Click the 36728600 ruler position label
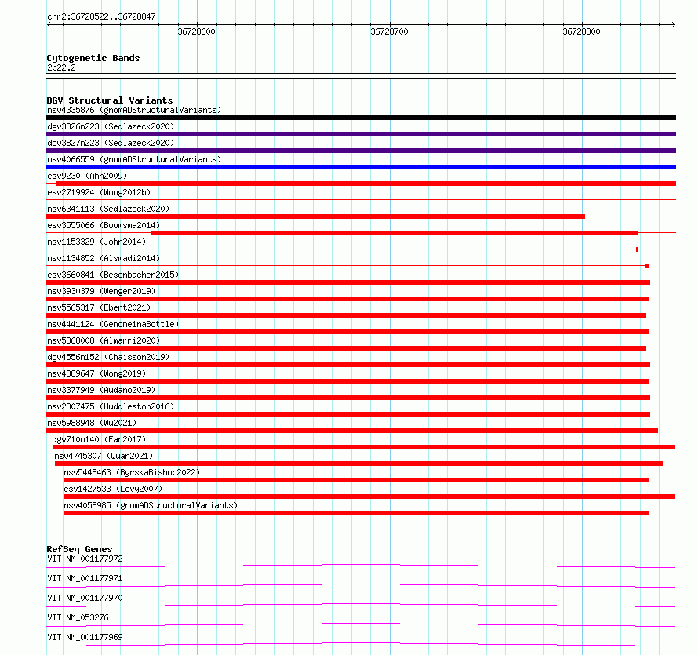698x655 pixels. (x=196, y=31)
